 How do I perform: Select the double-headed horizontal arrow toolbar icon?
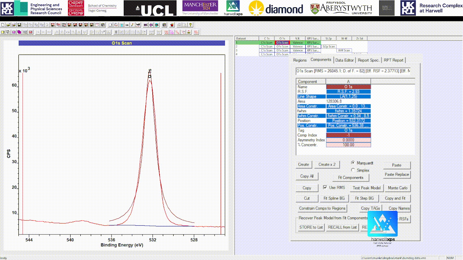(68, 32)
